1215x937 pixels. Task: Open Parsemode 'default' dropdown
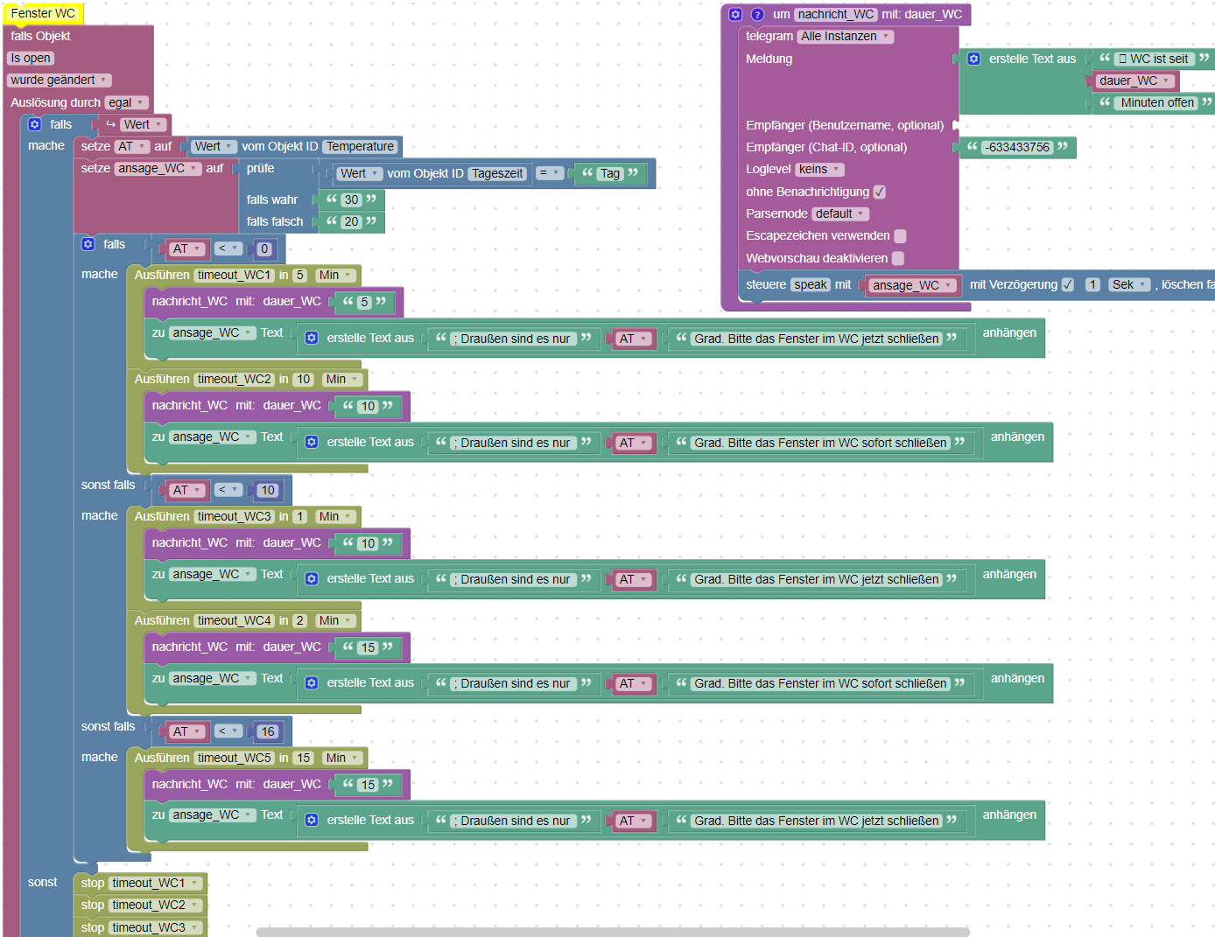coord(840,213)
